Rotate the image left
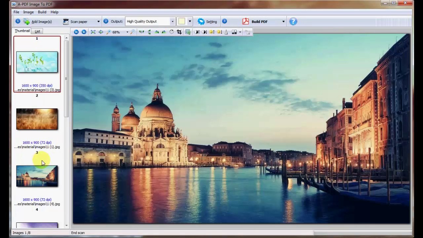This screenshot has height=238, width=423. (157, 32)
